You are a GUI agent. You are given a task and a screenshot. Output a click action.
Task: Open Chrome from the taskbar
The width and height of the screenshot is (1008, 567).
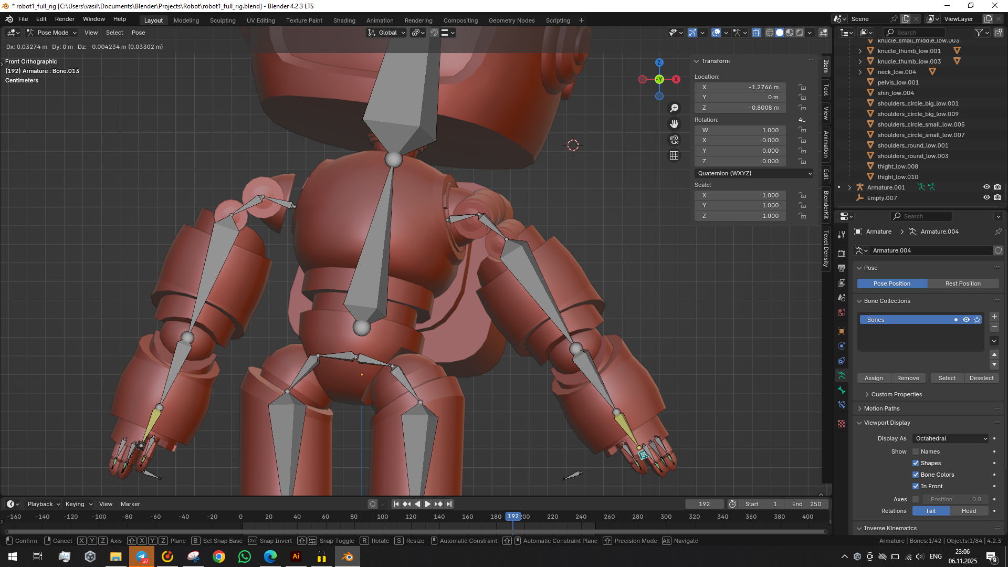pyautogui.click(x=219, y=556)
